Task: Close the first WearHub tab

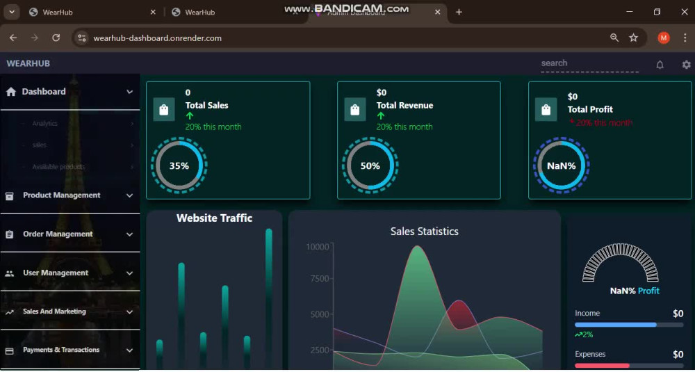Action: (x=153, y=13)
